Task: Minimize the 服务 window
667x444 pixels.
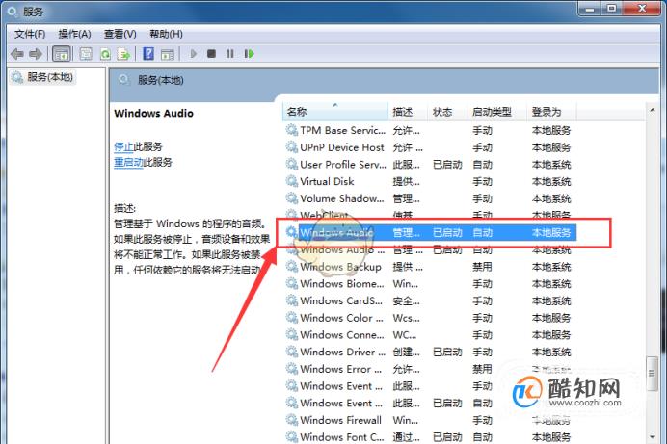Action: [590, 8]
